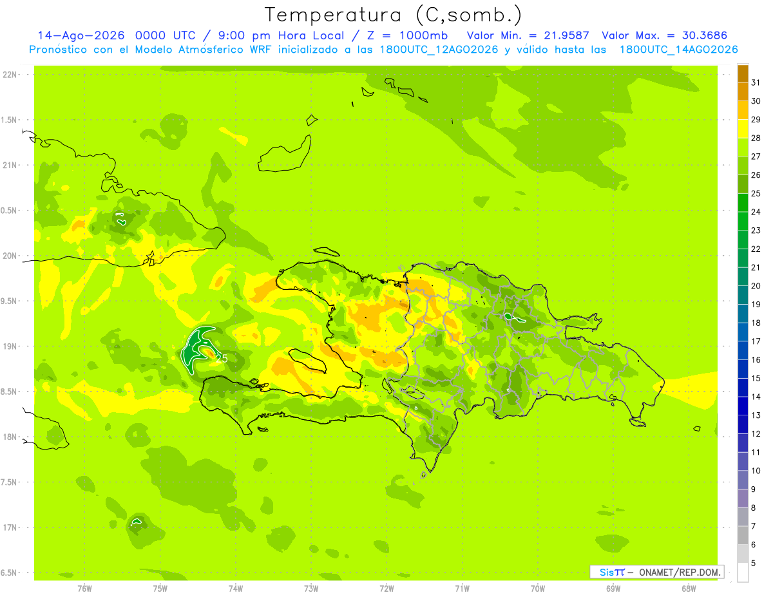
Task: Click the '21N' latitude axis label
Action: tap(10, 166)
